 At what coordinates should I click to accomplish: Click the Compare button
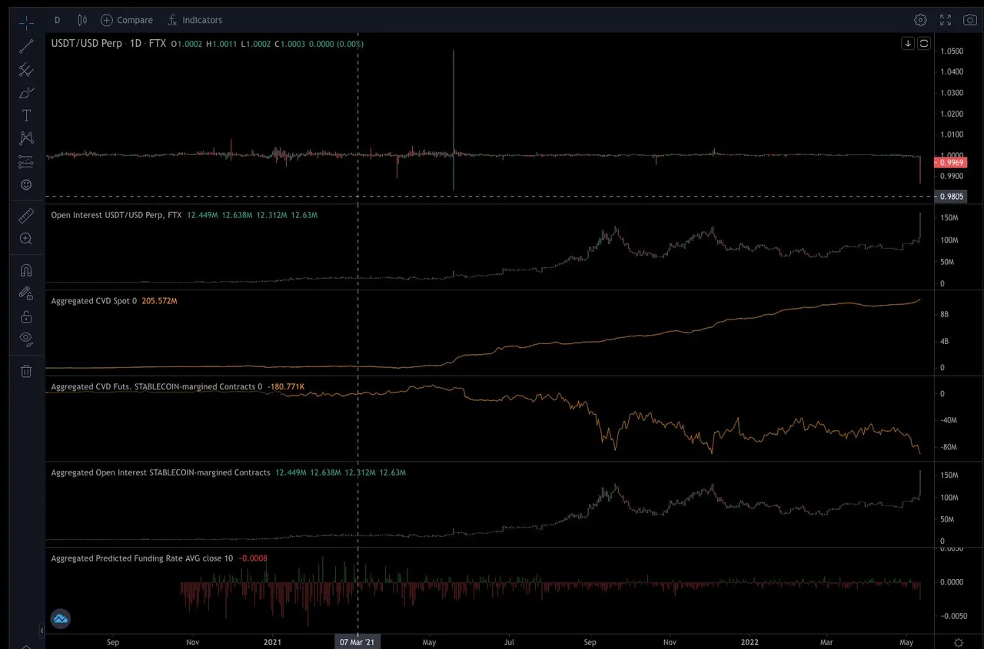[127, 20]
